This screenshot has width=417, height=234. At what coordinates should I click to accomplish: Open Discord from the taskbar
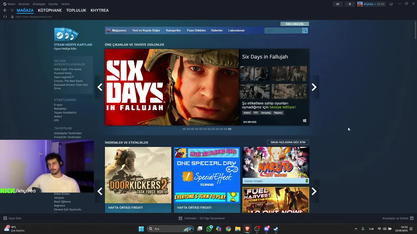click(266, 229)
